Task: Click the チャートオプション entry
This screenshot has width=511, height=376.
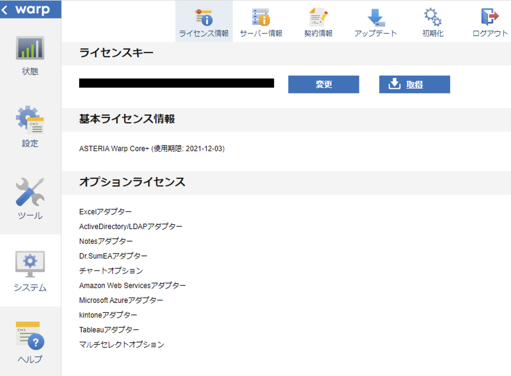Action: point(111,271)
